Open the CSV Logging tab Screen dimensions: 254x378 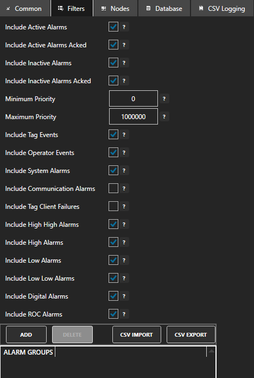point(223,9)
